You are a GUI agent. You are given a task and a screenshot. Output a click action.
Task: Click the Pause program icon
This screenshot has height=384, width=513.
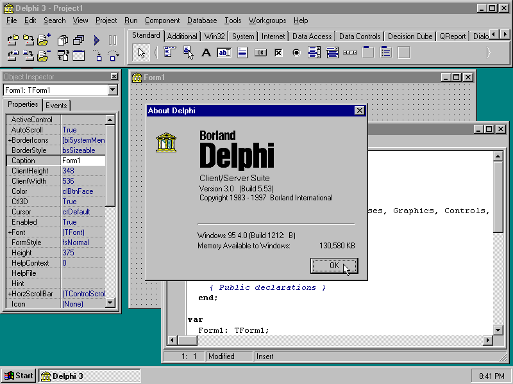(113, 40)
